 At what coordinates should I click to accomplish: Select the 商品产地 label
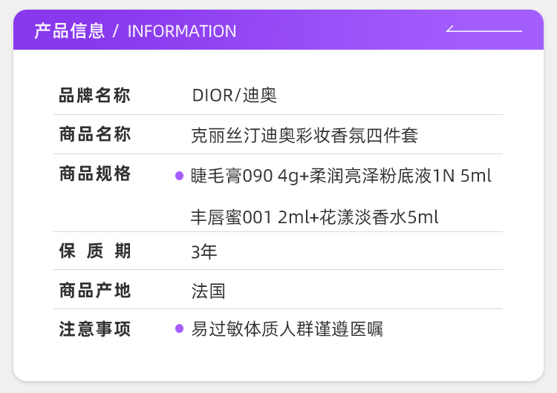click(94, 291)
